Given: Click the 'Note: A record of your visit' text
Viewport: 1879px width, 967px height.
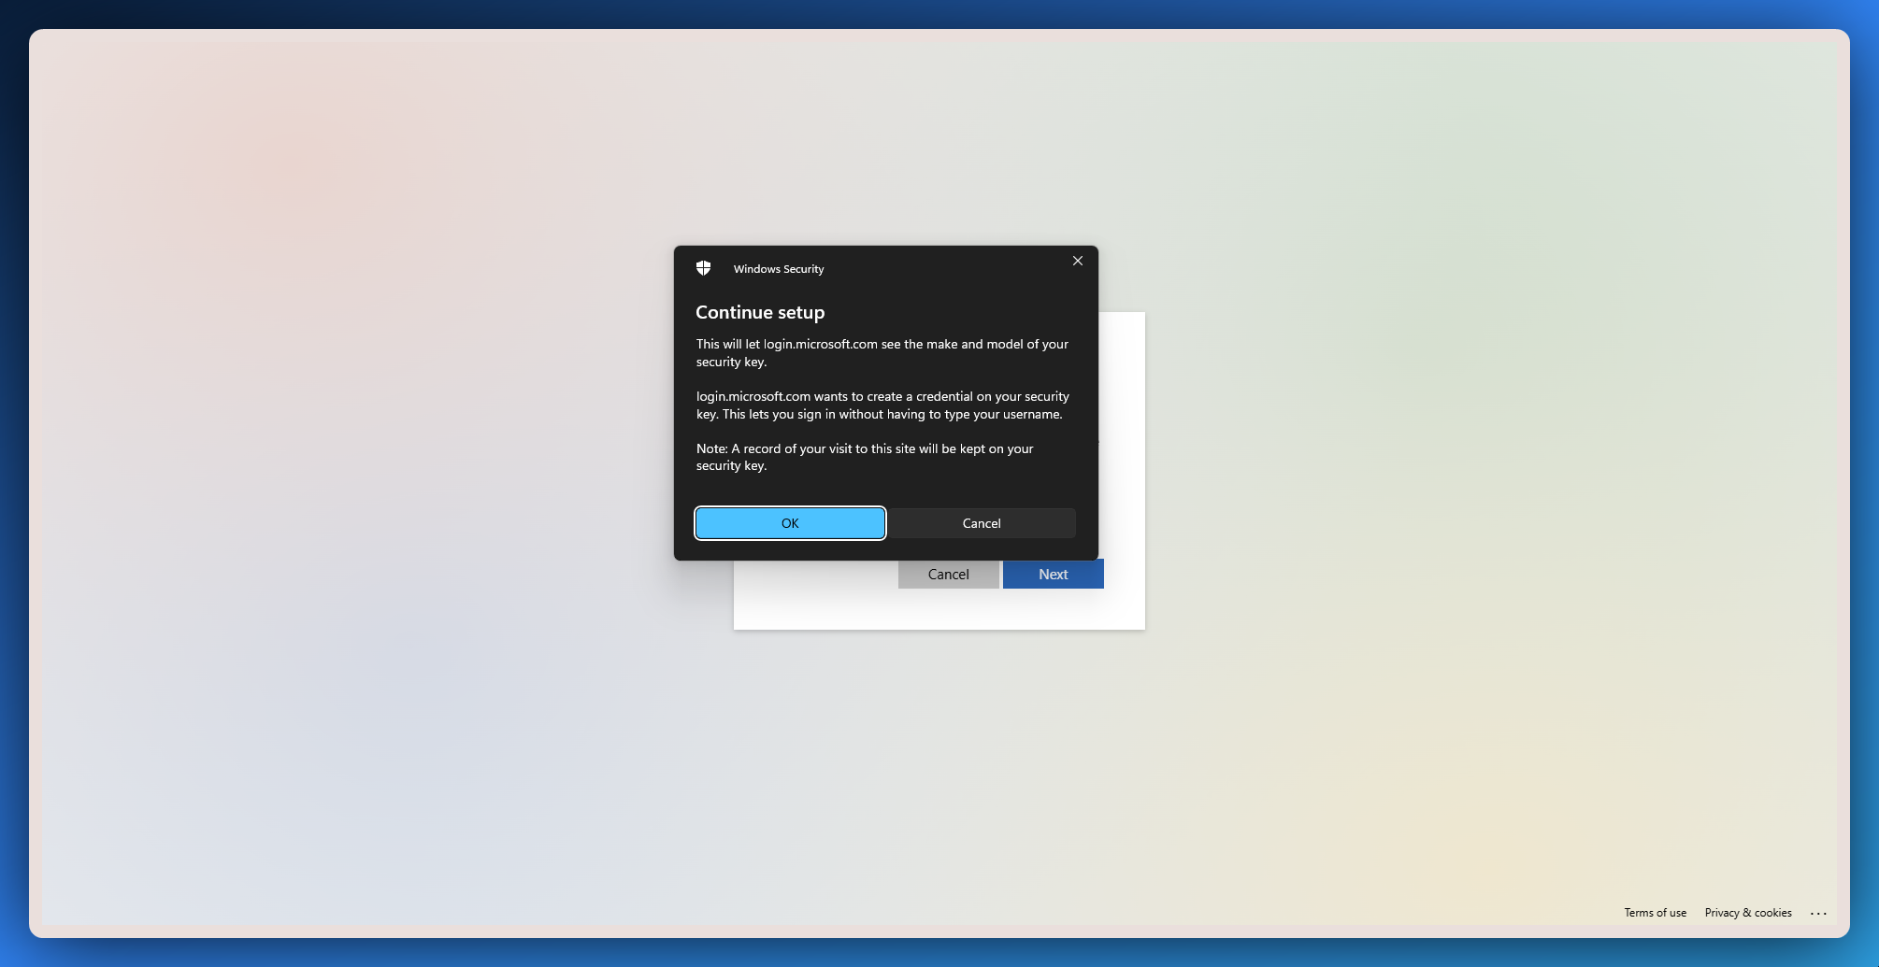Looking at the screenshot, I should (865, 457).
